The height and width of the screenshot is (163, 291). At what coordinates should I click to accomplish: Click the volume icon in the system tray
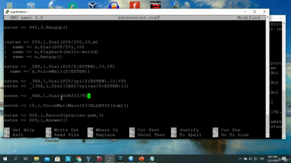[251, 159]
